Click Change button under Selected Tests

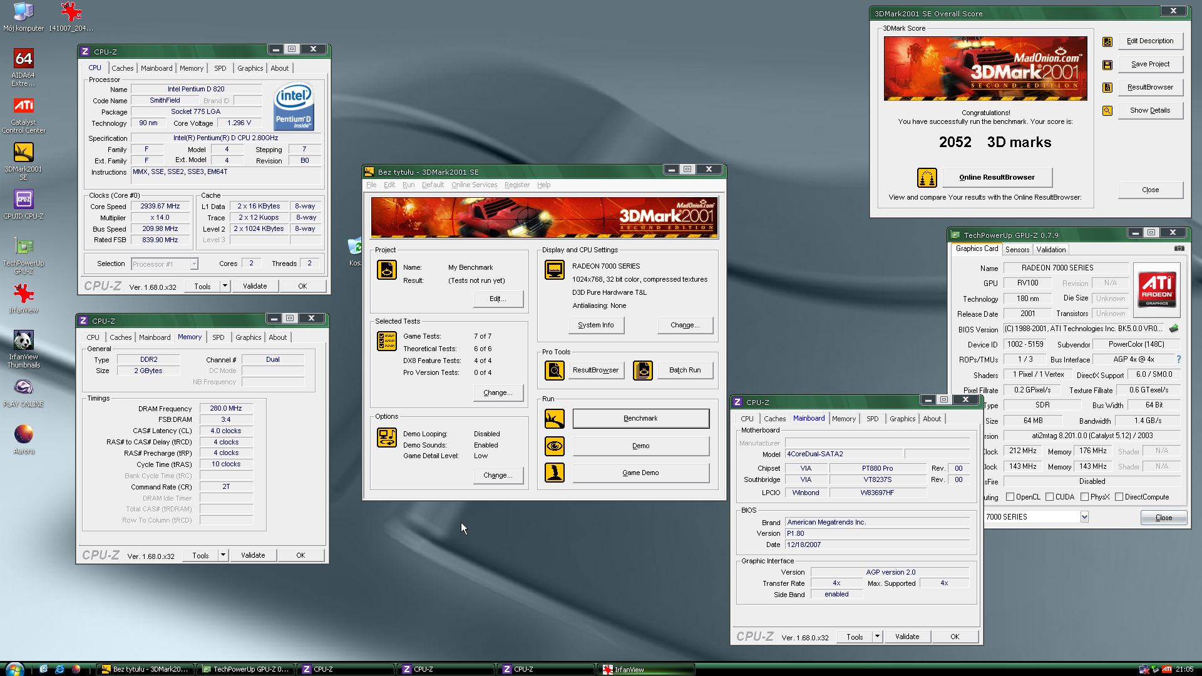tap(498, 393)
